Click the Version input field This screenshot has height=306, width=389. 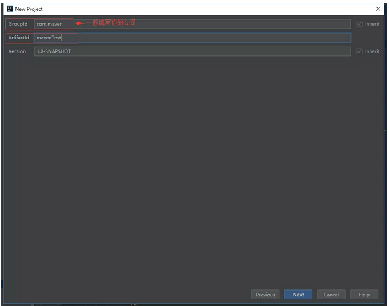(x=193, y=51)
